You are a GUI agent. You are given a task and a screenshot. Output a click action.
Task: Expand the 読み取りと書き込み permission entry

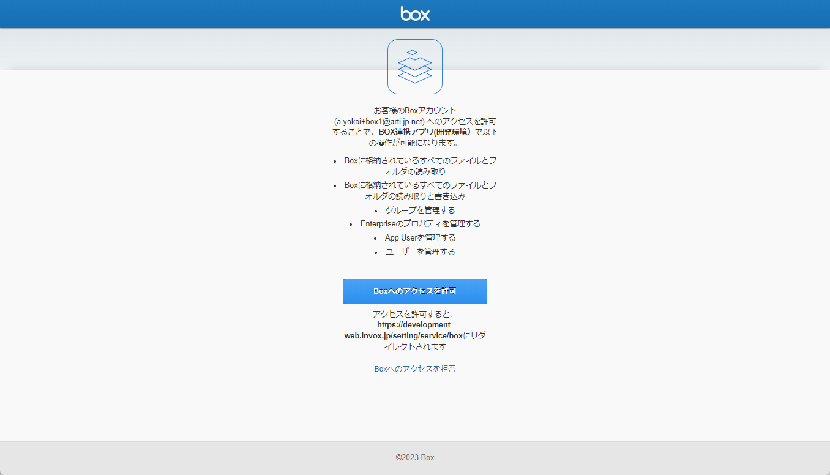click(420, 190)
